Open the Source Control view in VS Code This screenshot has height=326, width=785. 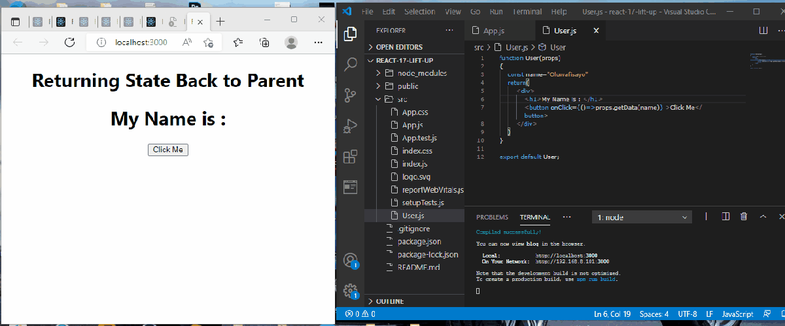coord(351,94)
